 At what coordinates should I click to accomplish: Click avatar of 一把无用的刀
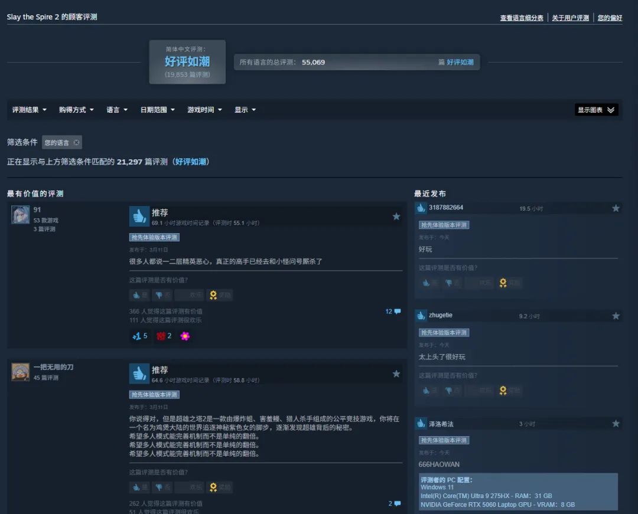[x=20, y=372]
